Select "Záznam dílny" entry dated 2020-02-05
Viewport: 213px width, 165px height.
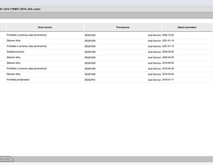(x=14, y=57)
